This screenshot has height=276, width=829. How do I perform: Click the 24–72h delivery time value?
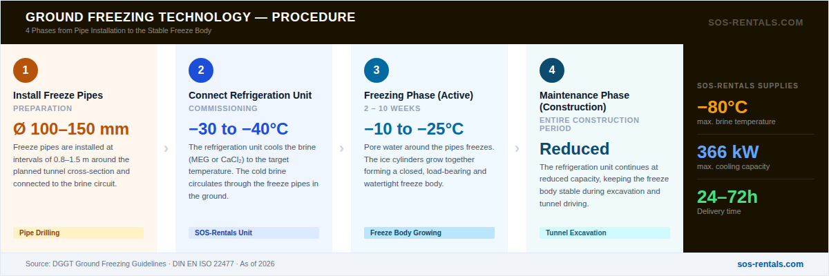pyautogui.click(x=727, y=197)
